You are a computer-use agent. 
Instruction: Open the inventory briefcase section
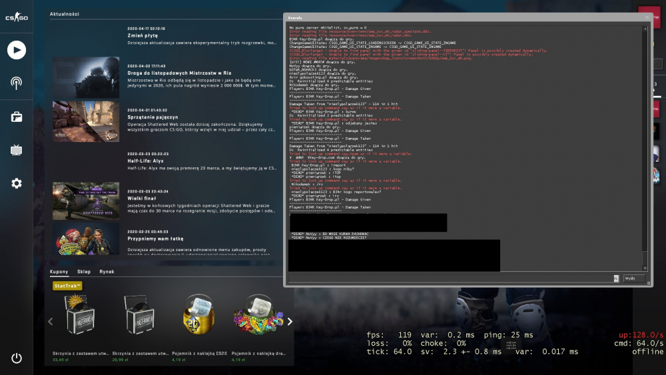[x=17, y=117]
